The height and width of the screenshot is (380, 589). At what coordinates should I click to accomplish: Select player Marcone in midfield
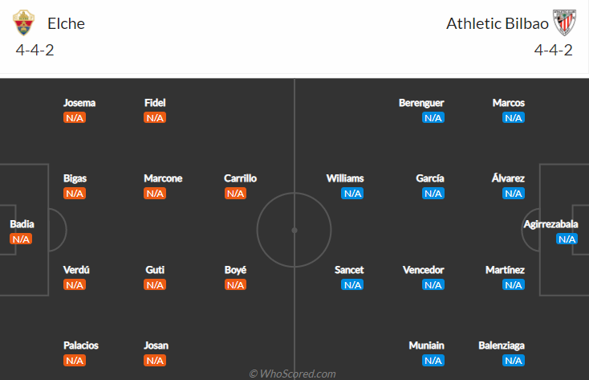pyautogui.click(x=163, y=178)
